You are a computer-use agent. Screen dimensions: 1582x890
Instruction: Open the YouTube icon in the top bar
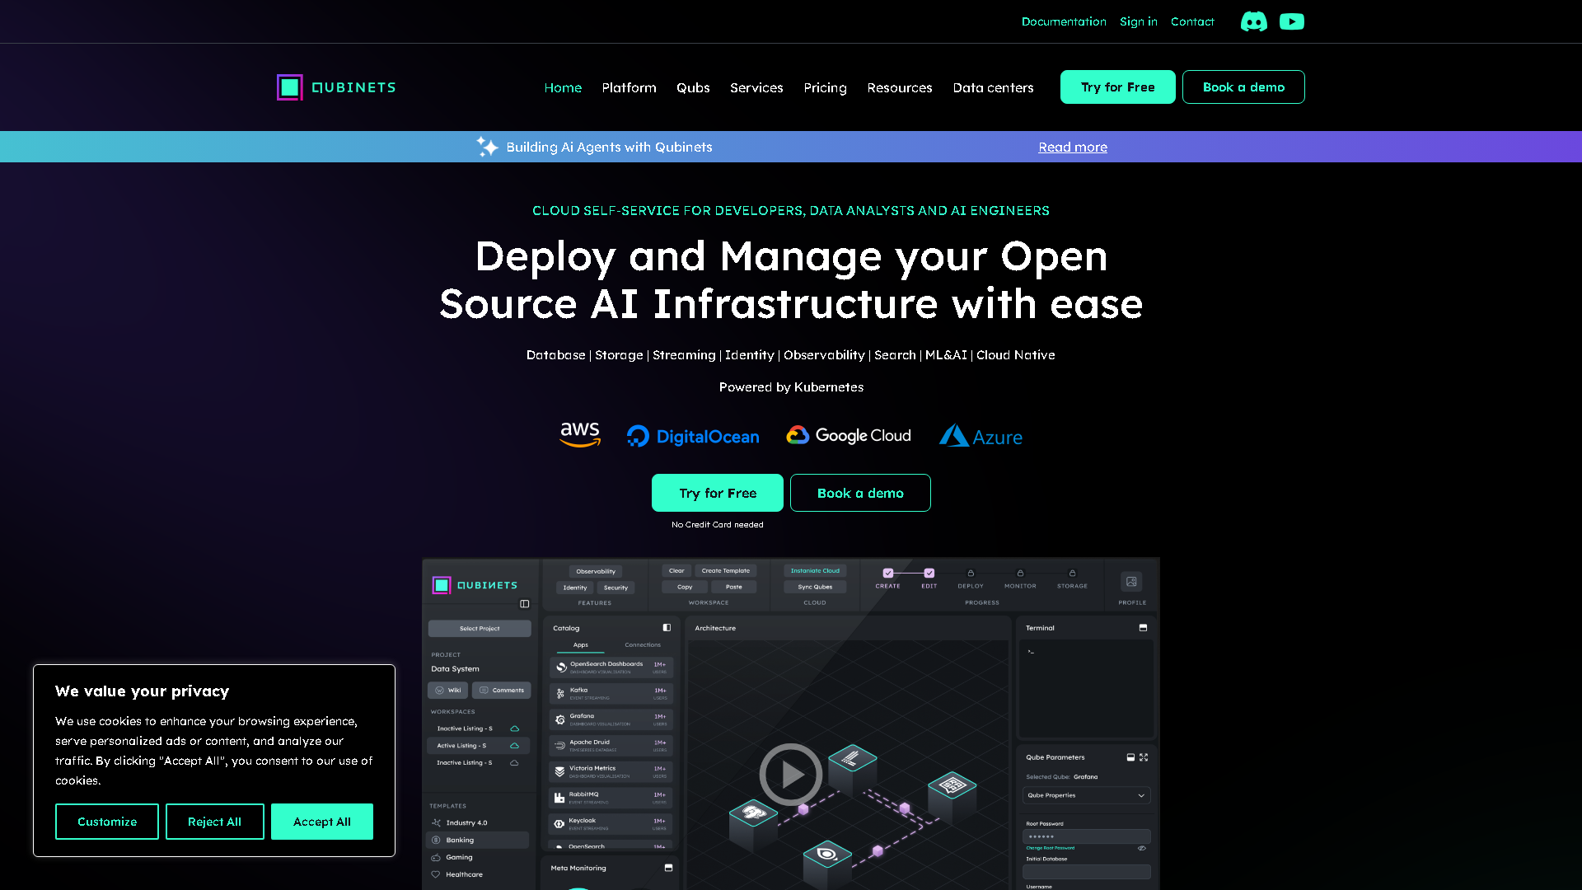[x=1292, y=21]
